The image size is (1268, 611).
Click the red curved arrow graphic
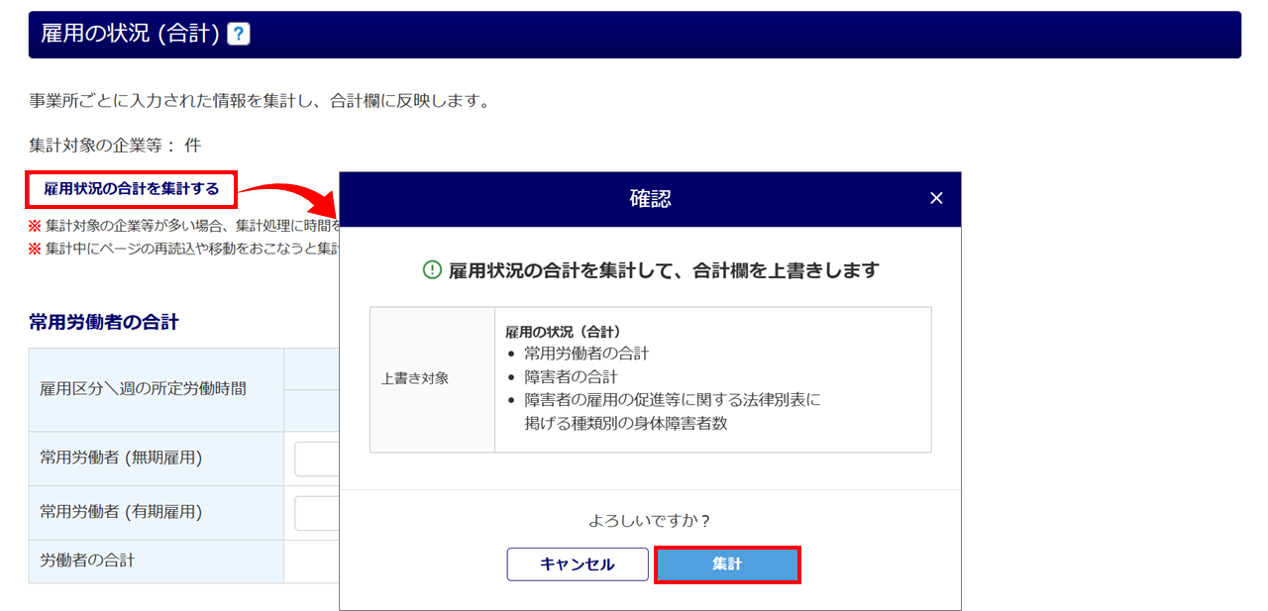pyautogui.click(x=289, y=195)
